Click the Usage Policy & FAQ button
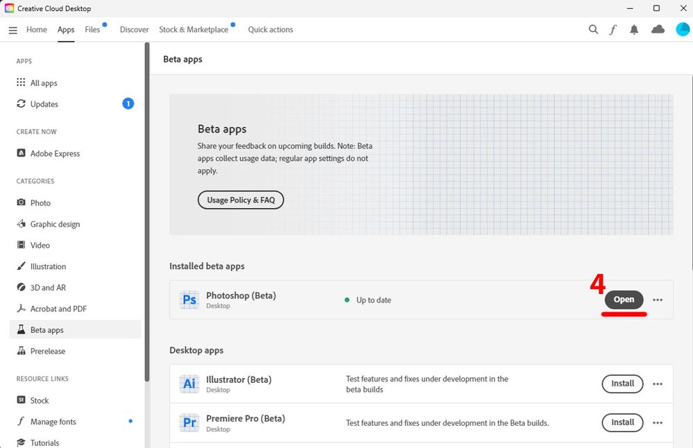This screenshot has height=448, width=693. coord(241,200)
